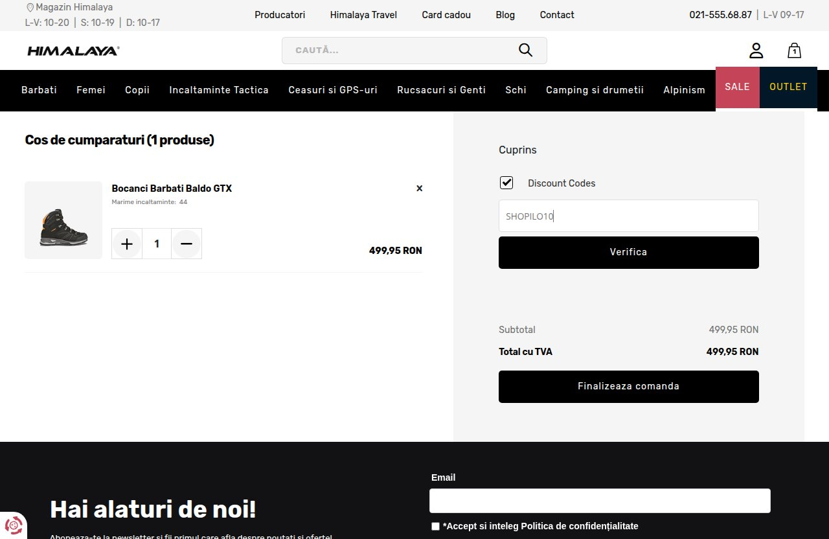829x539 pixels.
Task: Go to the OUTLET section
Action: pyautogui.click(x=788, y=87)
